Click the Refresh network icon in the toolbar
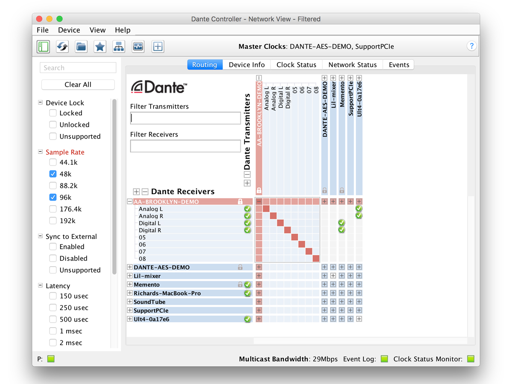Screen dimensions: 512x384 62,46
